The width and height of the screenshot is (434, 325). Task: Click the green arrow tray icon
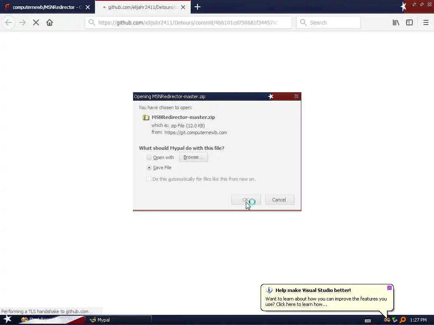coord(395,320)
